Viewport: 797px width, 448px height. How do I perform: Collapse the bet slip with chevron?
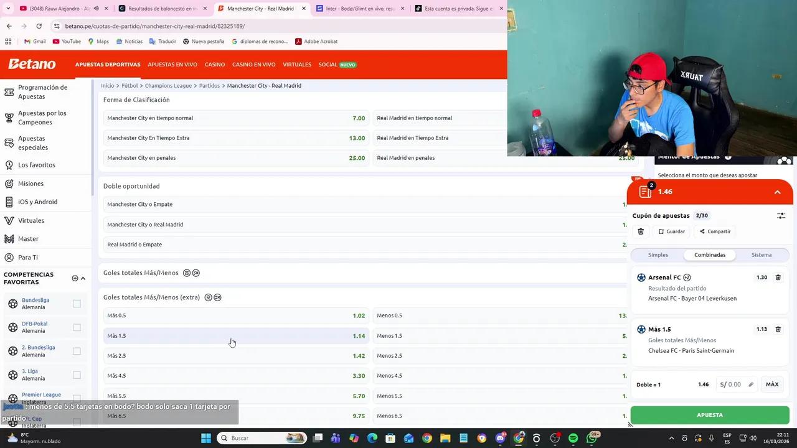[777, 192]
